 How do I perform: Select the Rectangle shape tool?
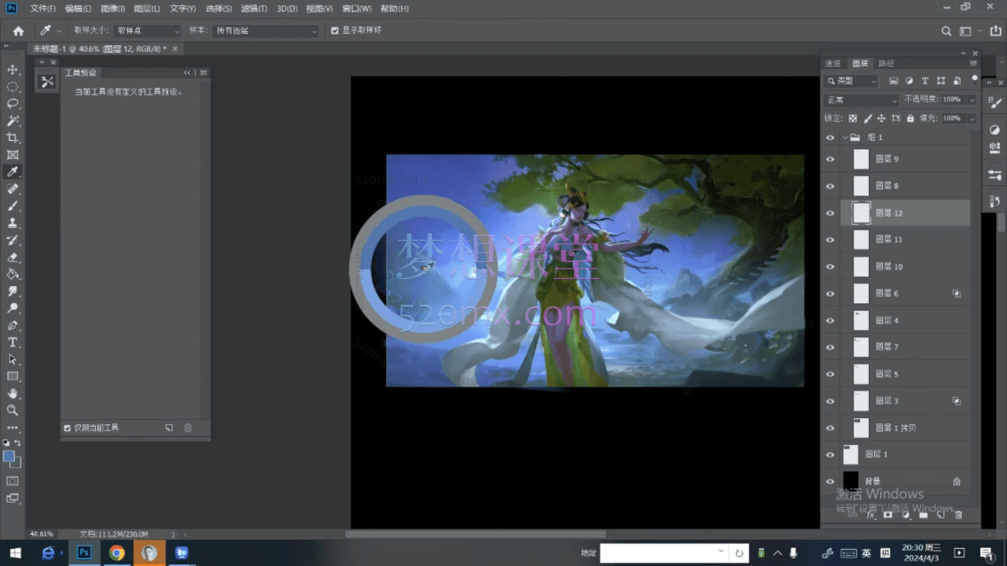[x=12, y=376]
